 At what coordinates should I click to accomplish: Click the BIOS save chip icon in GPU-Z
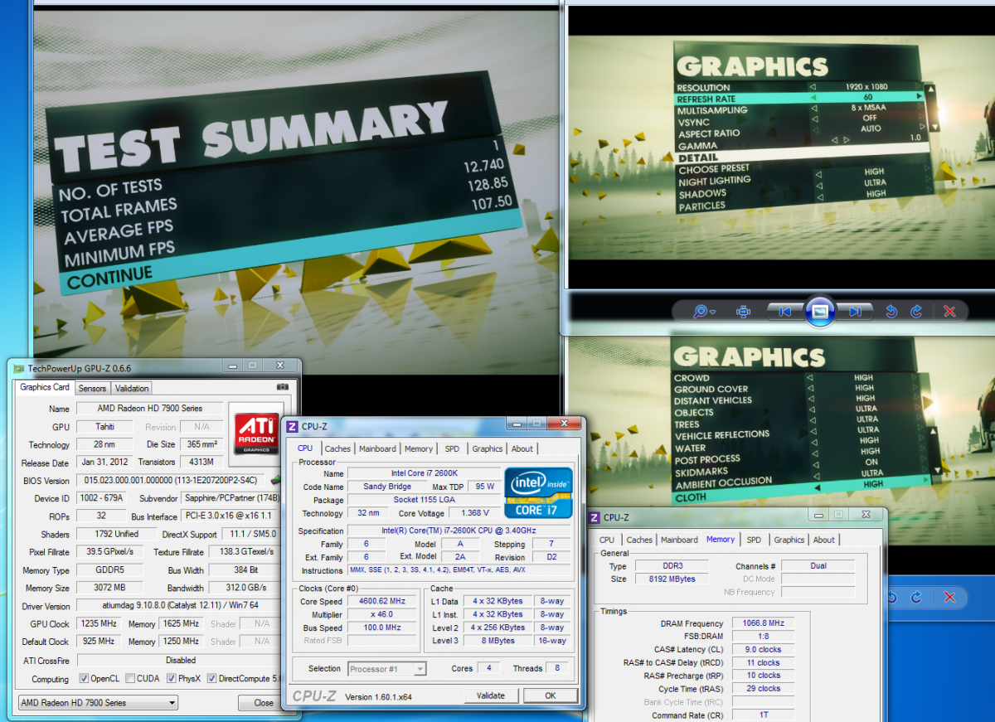(x=274, y=480)
